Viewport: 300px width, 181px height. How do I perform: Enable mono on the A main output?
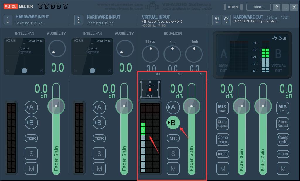pos(223,154)
